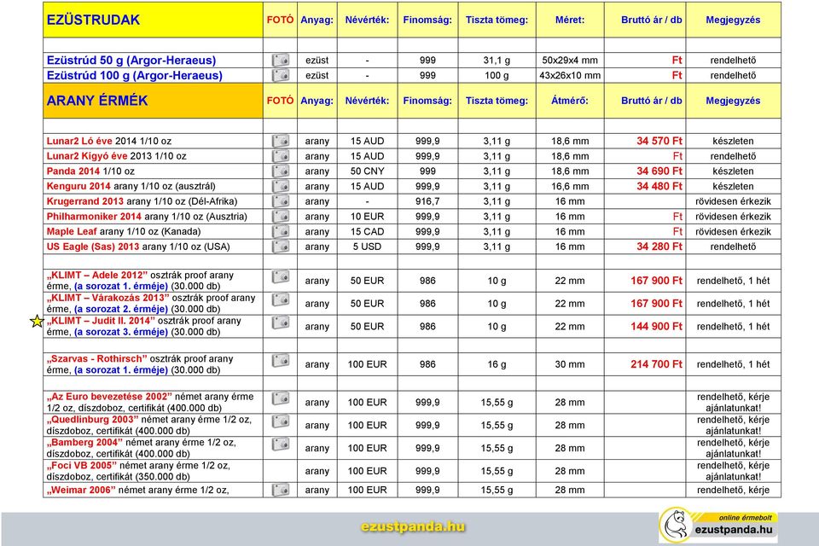Image resolution: width=819 pixels, height=546 pixels.
Task: Select the diameter value "16,6 mm"
Action: tap(570, 186)
